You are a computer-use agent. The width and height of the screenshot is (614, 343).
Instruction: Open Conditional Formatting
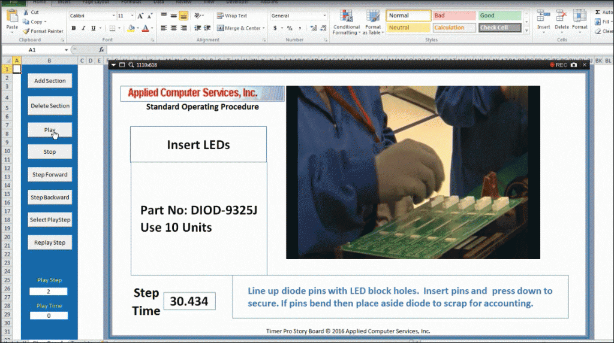tap(346, 22)
